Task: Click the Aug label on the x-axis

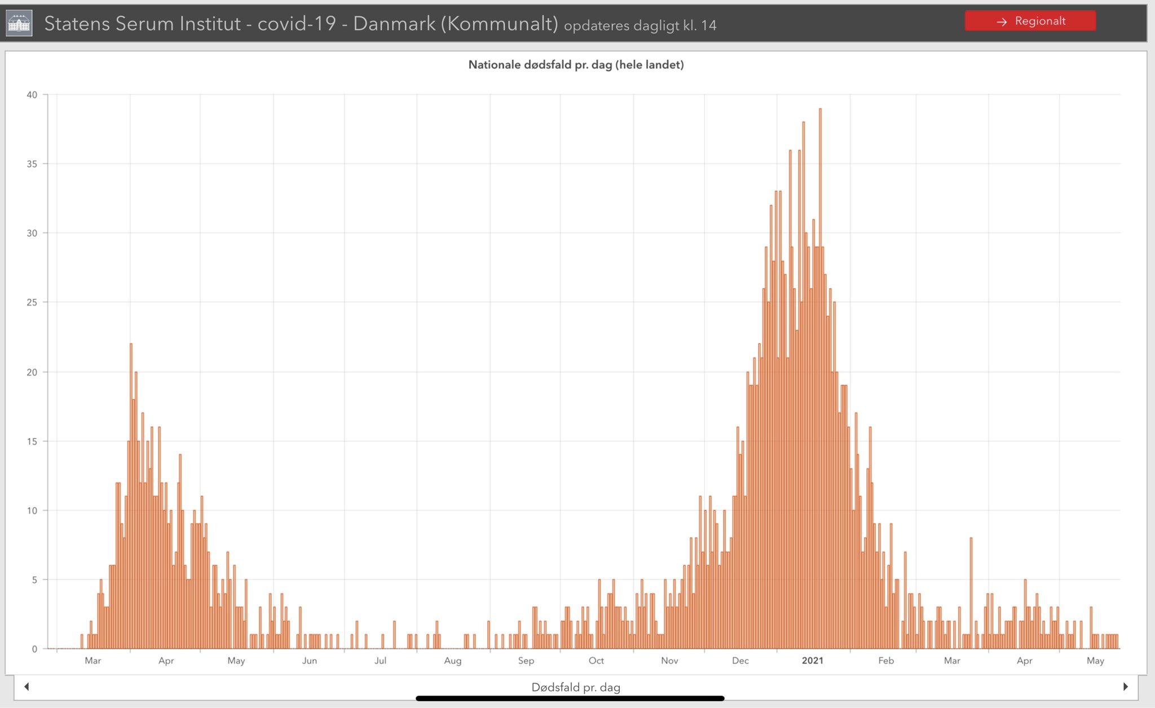Action: pos(452,661)
